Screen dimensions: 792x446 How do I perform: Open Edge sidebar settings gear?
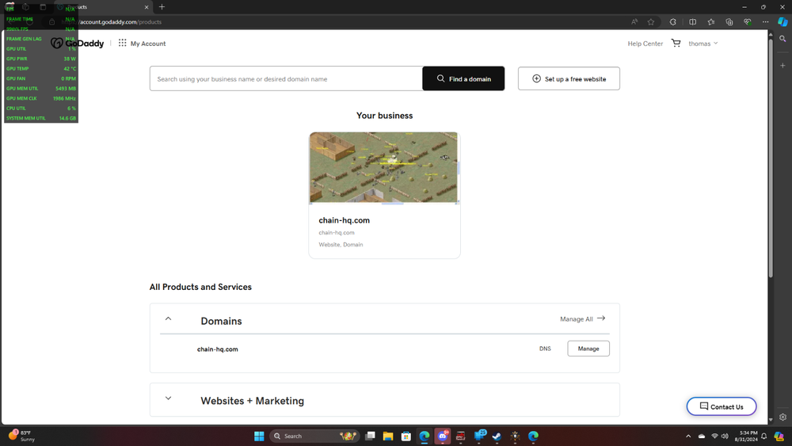pyautogui.click(x=783, y=417)
